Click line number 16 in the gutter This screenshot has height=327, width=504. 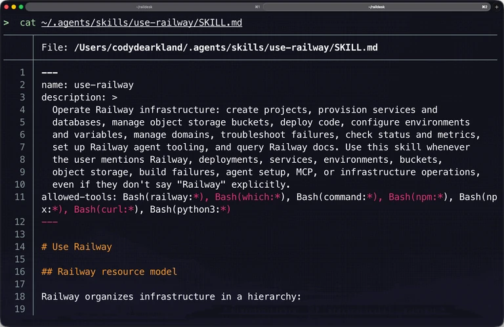click(x=20, y=272)
